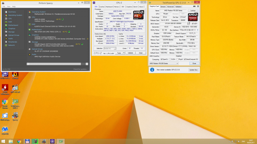257x144 pixels.
Task: Click the Operating System heading in Speccy summary
Action: (x=39, y=12)
